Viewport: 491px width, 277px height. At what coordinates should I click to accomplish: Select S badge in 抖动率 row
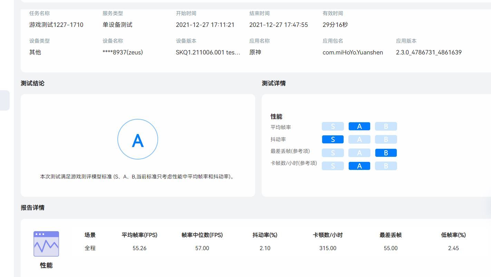coord(333,140)
